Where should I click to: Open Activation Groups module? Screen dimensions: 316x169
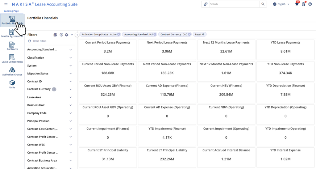coord(12,72)
